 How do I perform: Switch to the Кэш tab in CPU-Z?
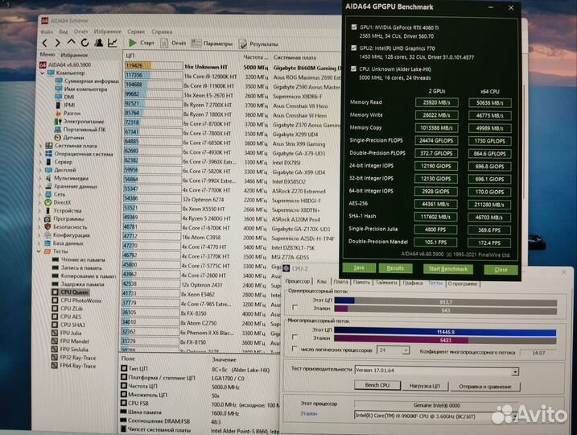point(322,281)
